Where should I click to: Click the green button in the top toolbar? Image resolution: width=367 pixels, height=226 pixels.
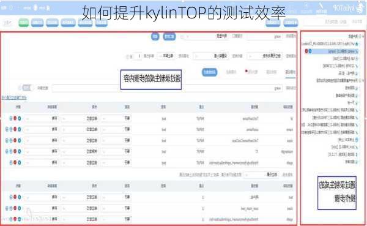click(x=23, y=23)
